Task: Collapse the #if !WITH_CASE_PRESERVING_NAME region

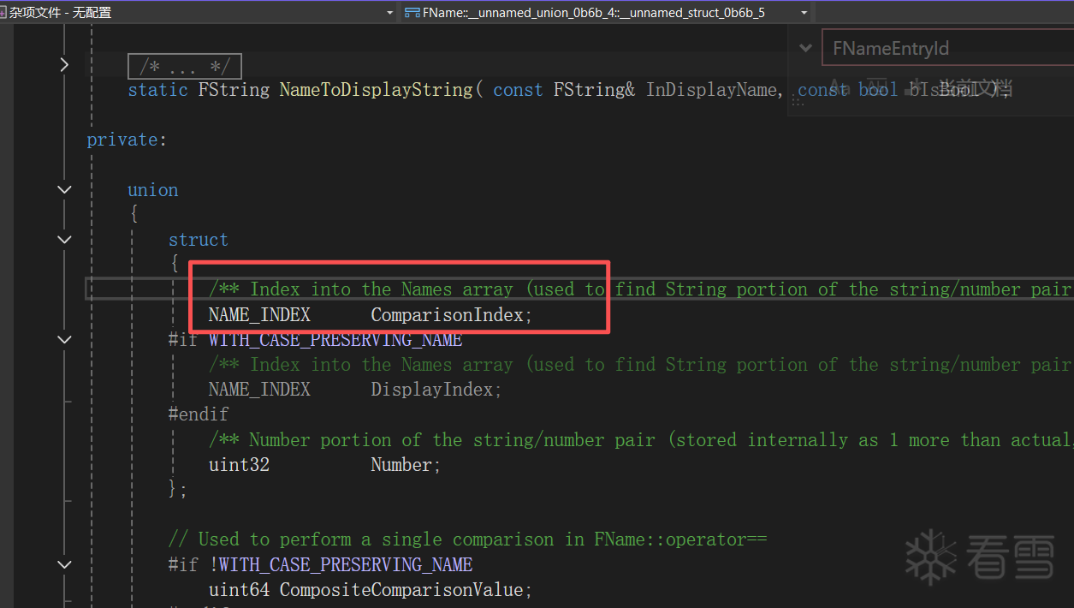Action: click(x=64, y=564)
